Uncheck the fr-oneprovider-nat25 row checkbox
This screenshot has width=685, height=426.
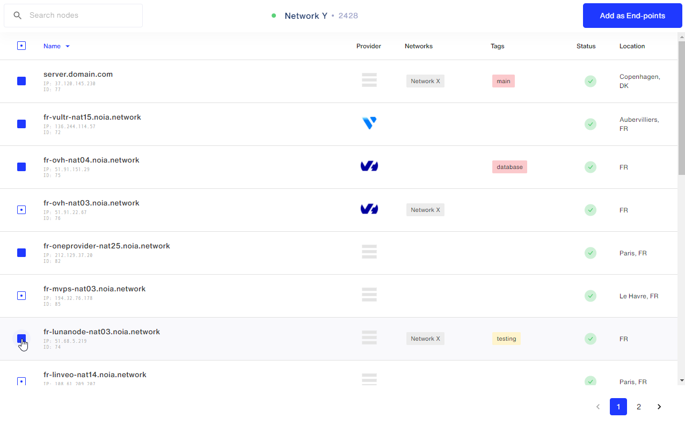pos(21,253)
